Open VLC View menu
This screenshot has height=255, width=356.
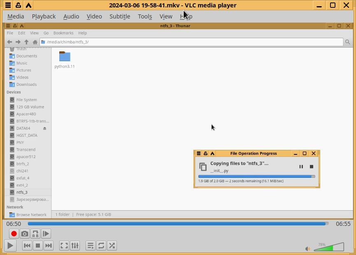(166, 16)
